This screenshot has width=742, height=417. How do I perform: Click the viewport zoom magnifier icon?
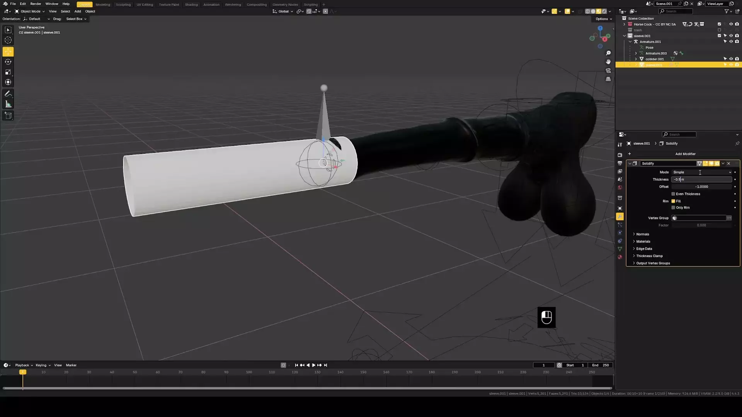[x=608, y=53]
